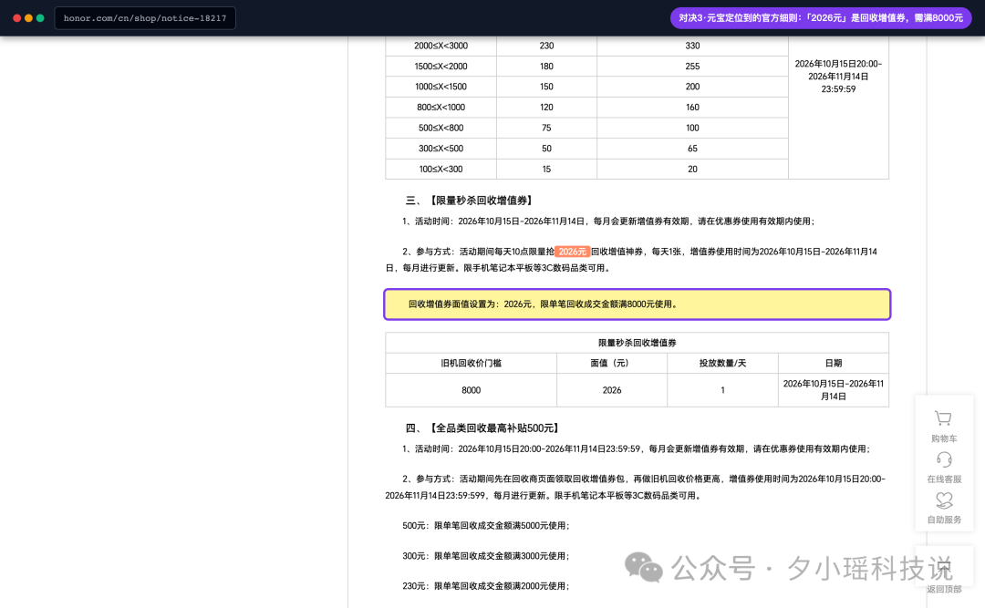Click value 65 in the 300≤X<500 row

coord(692,149)
